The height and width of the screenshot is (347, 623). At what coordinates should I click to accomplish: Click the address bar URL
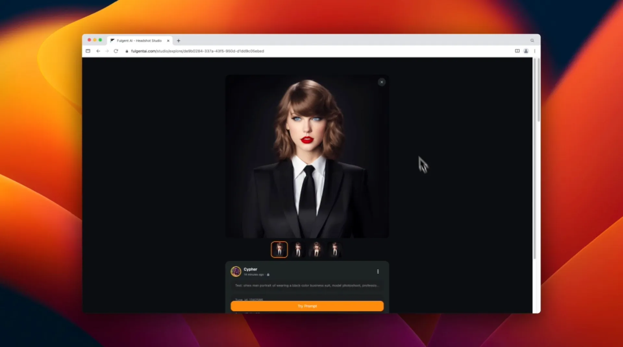pyautogui.click(x=197, y=51)
